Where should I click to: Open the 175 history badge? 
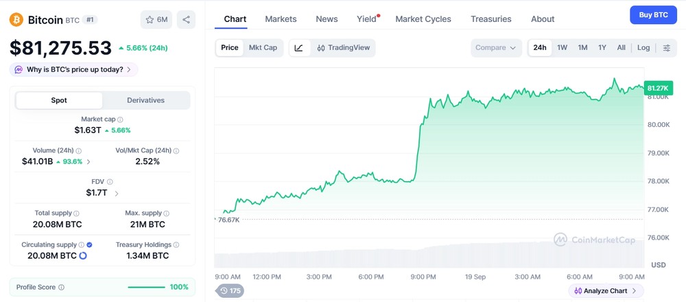tap(230, 290)
